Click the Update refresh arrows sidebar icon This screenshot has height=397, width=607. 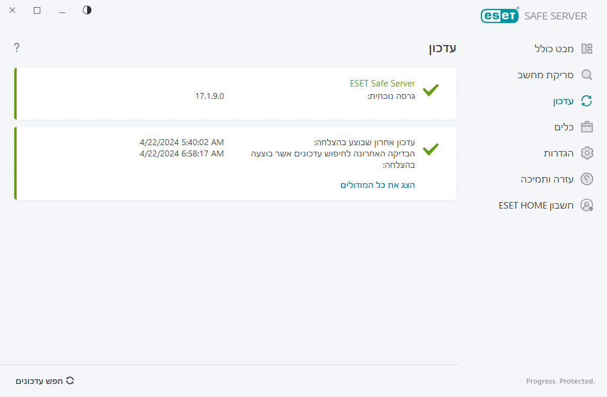587,101
